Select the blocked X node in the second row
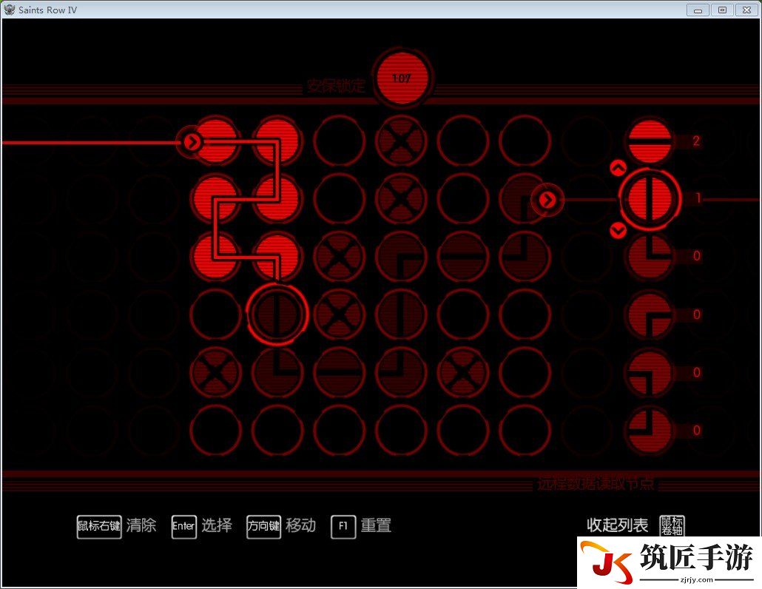The height and width of the screenshot is (589, 762). 402,199
